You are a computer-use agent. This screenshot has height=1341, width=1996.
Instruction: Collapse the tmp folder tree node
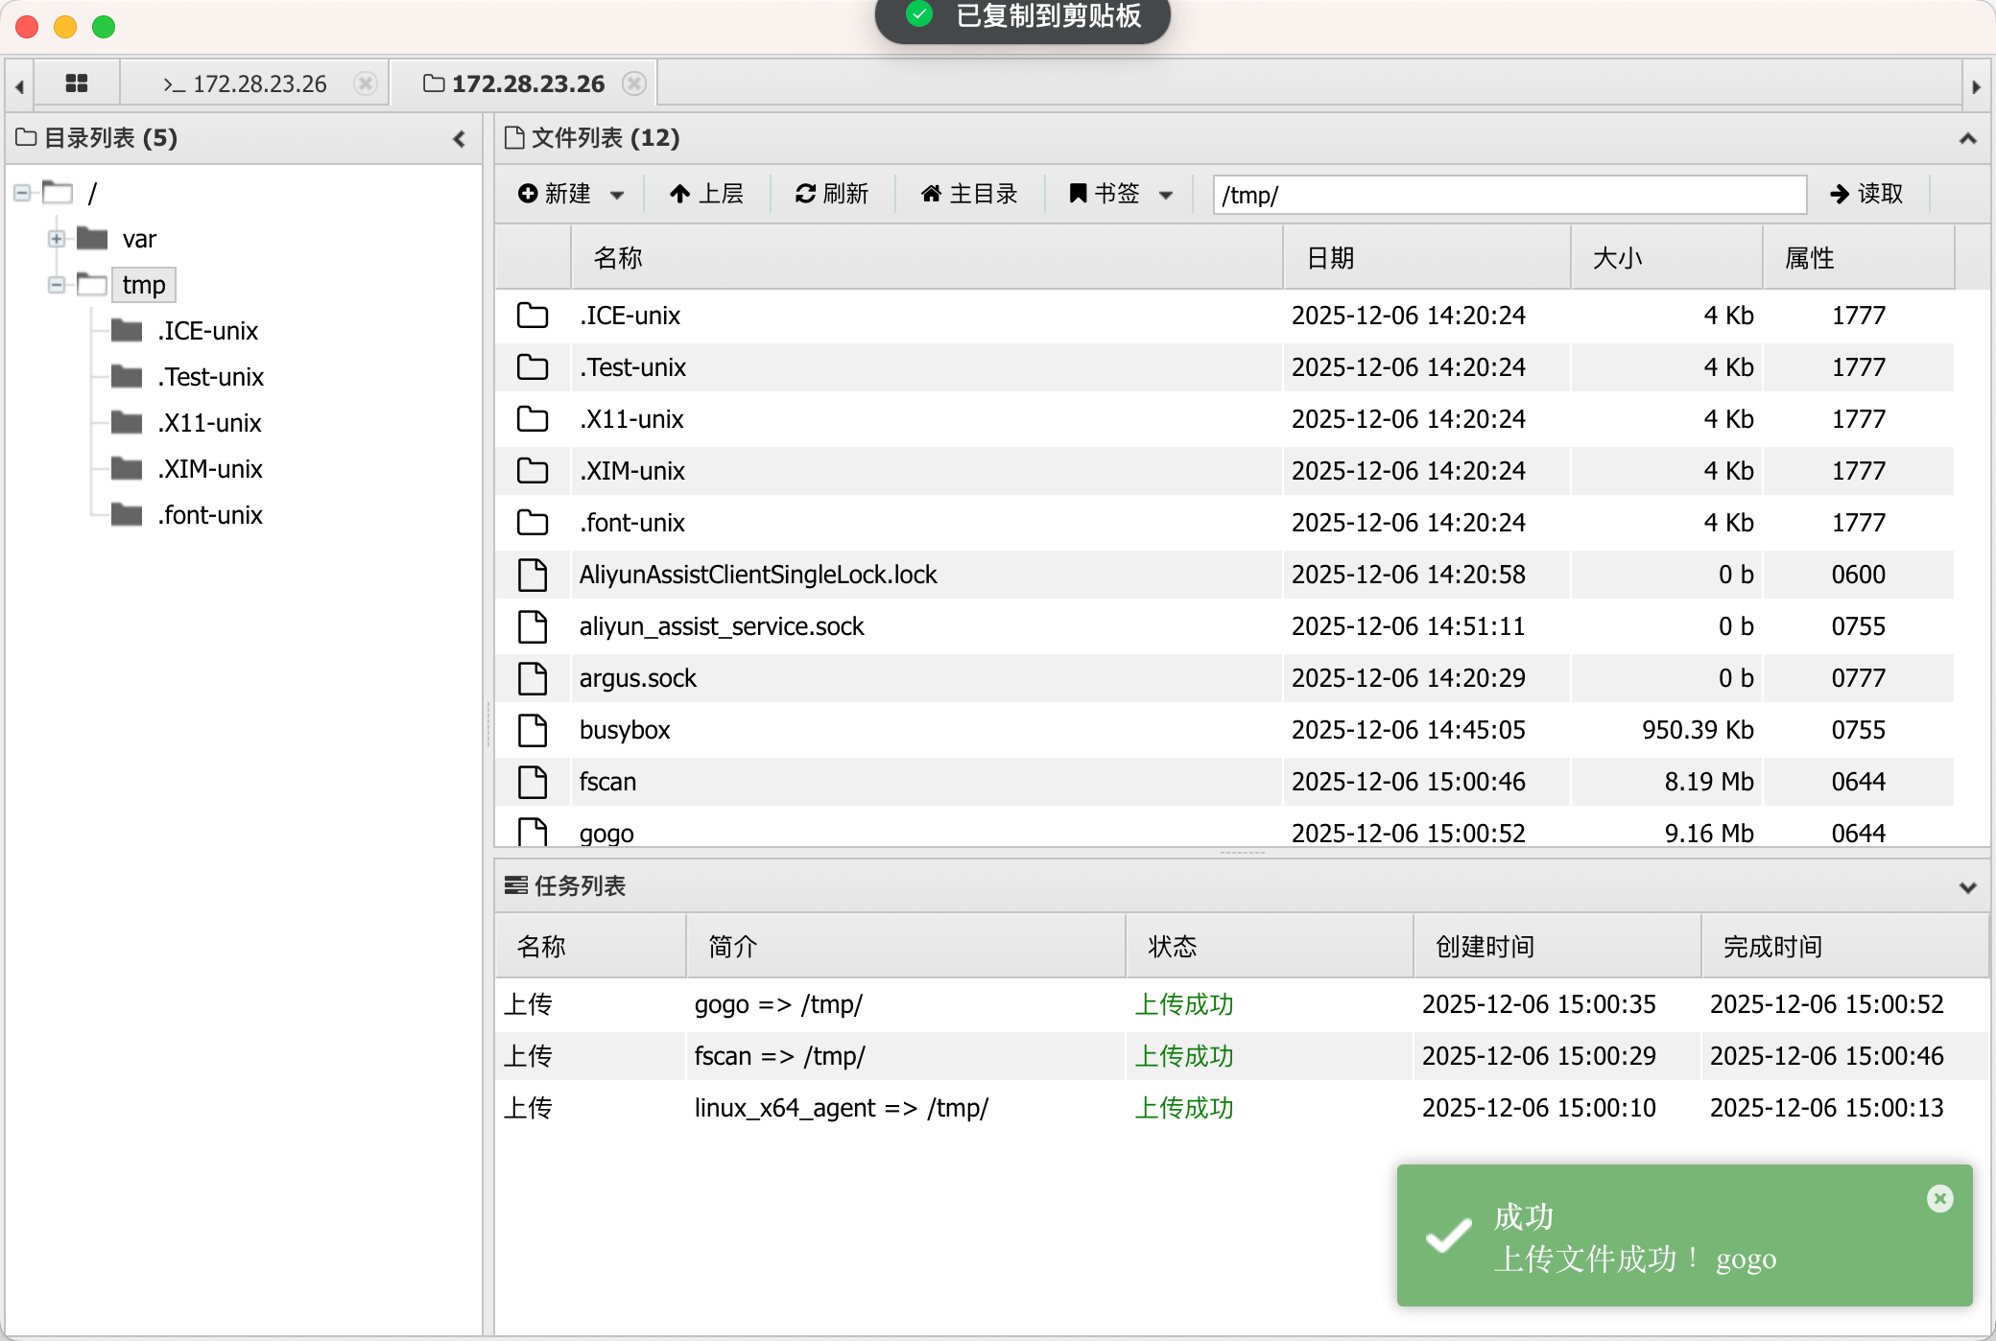pyautogui.click(x=57, y=285)
